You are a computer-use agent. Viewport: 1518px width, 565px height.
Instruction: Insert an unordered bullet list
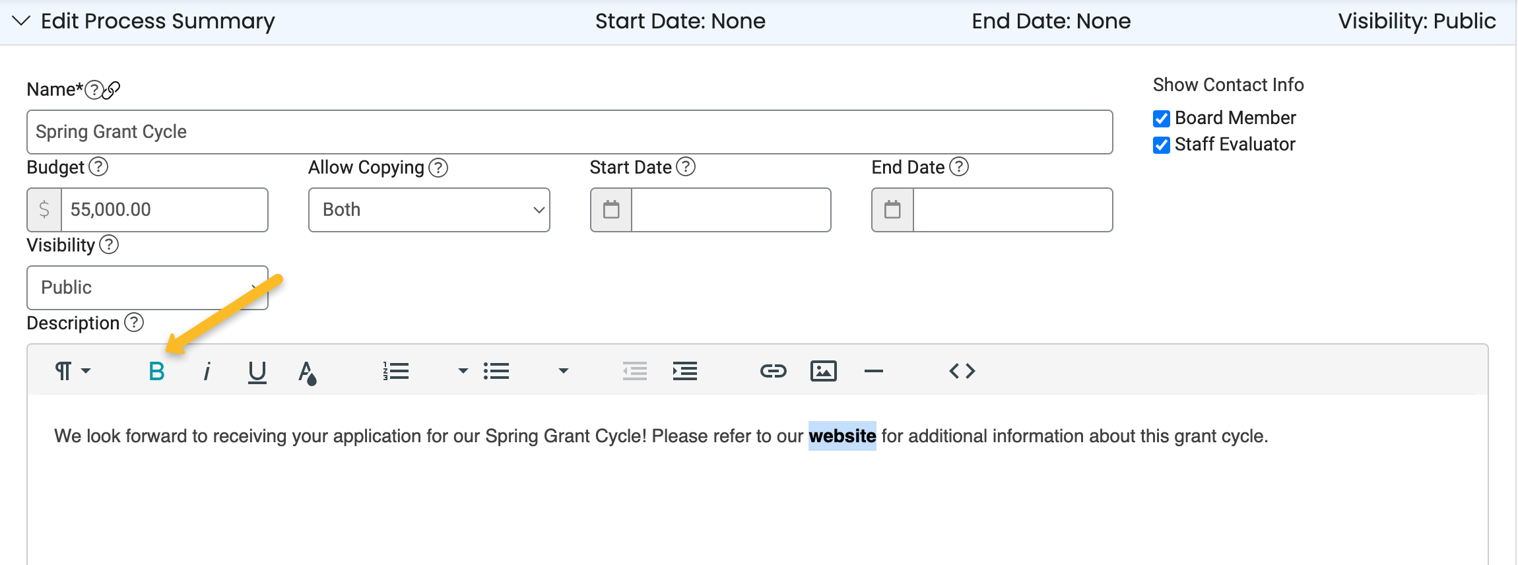click(x=496, y=371)
